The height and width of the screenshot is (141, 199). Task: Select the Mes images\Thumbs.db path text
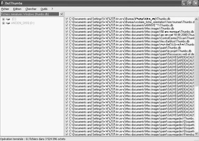[x=122, y=28]
